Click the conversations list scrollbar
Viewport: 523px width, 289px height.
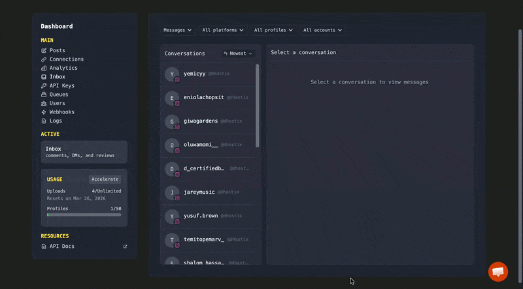(257, 106)
